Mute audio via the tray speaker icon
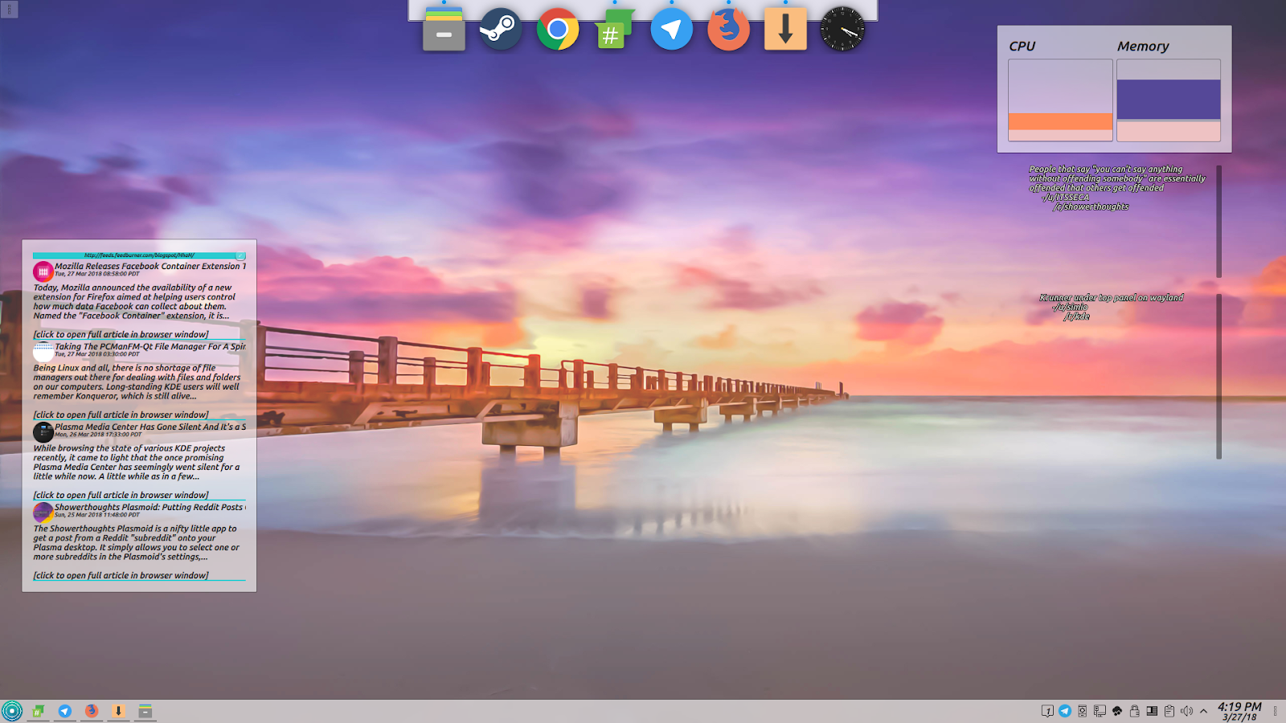The width and height of the screenshot is (1286, 723). 1188,710
